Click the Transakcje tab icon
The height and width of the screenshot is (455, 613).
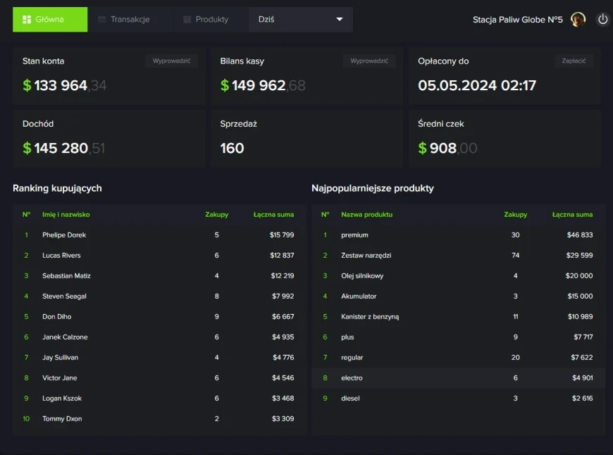coord(102,20)
